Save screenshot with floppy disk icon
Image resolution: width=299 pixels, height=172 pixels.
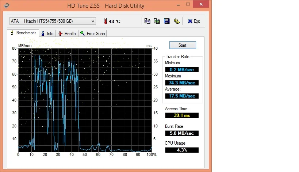tap(167, 21)
